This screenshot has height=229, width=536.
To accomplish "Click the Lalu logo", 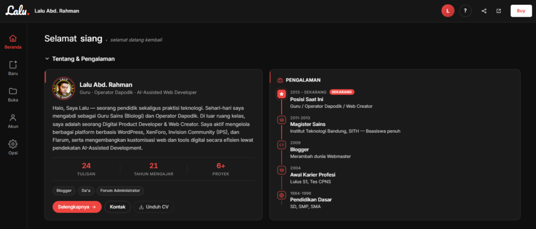I will click(17, 10).
